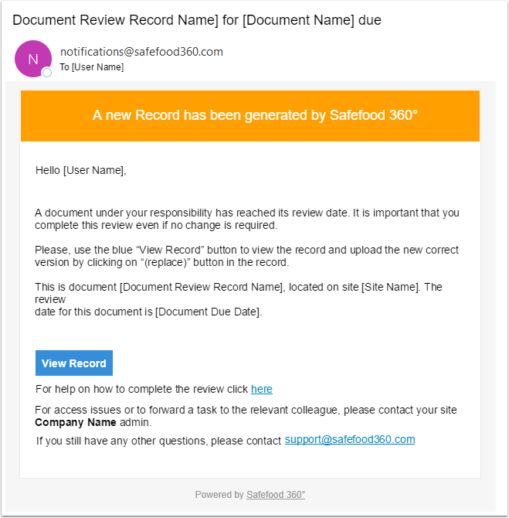Click the paragraph starting "Please, use the blue"

click(x=246, y=256)
